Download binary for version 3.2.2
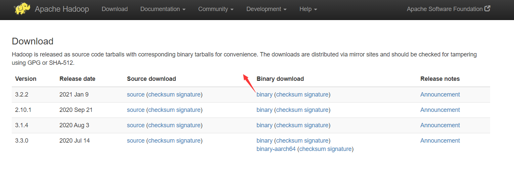Viewport: 514px width, 169px height. tap(265, 95)
